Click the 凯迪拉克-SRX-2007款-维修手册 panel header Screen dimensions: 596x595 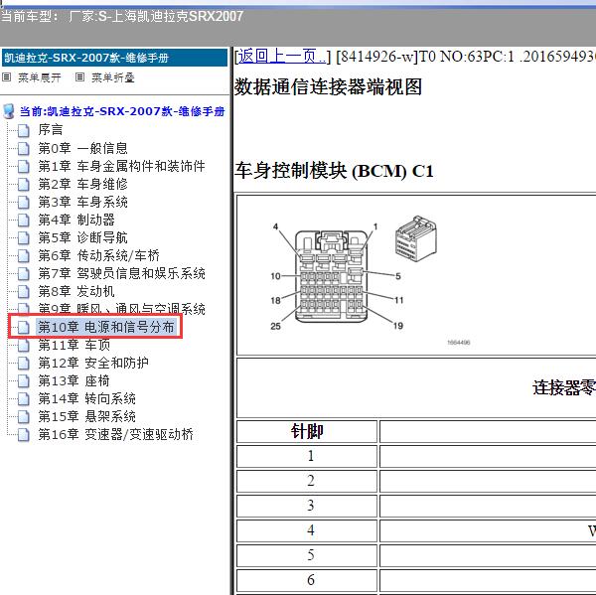click(114, 58)
